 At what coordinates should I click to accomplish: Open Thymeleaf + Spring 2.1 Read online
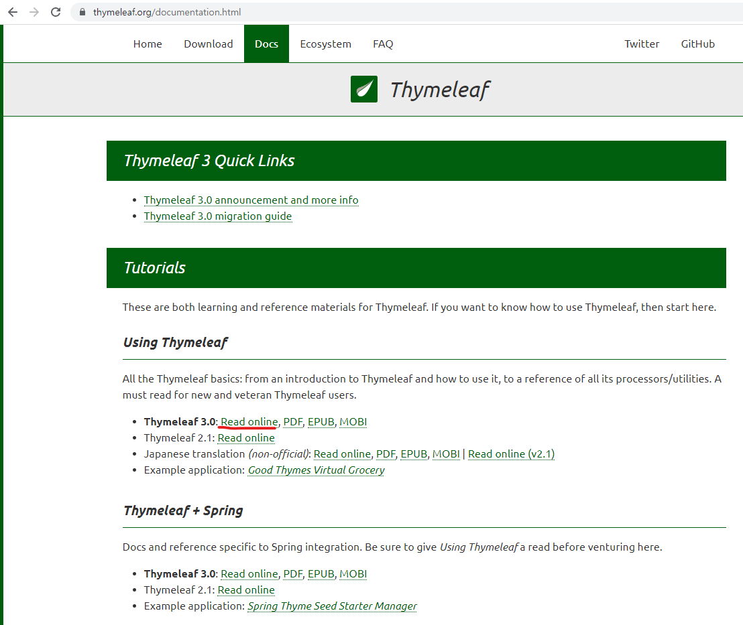click(x=246, y=590)
